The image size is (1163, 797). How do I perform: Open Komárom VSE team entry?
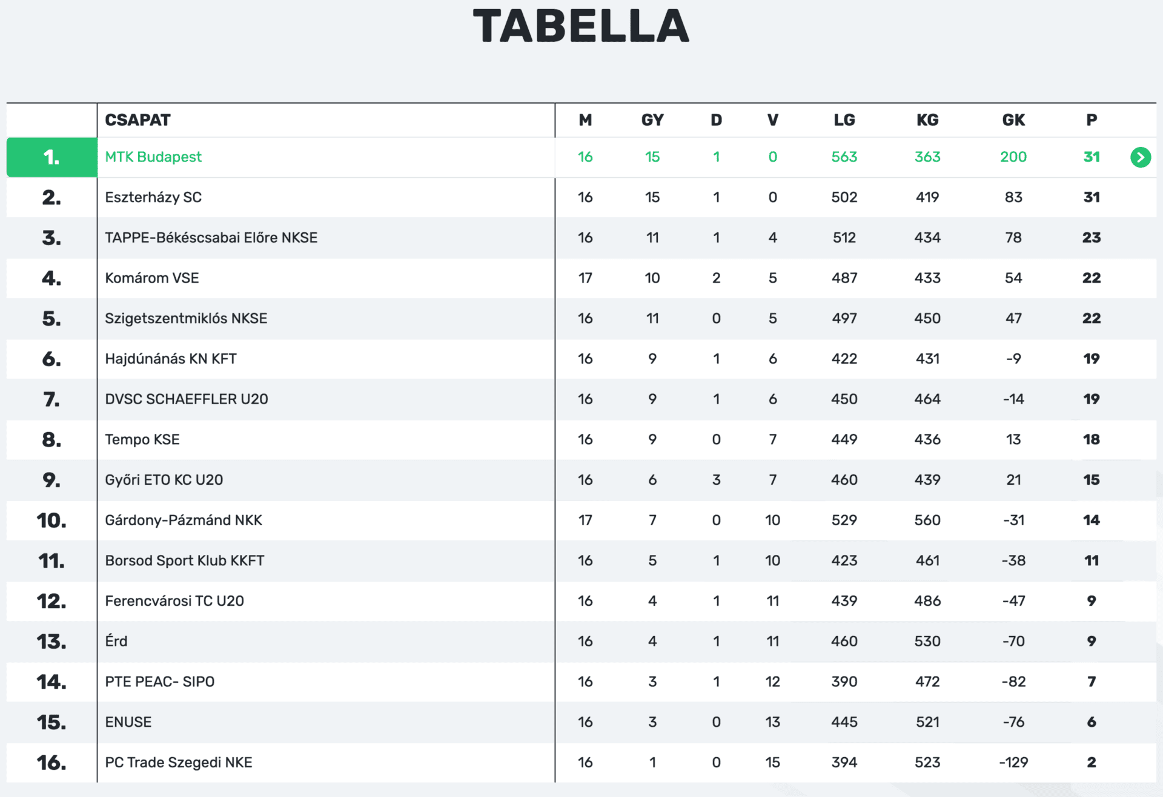[x=152, y=278]
